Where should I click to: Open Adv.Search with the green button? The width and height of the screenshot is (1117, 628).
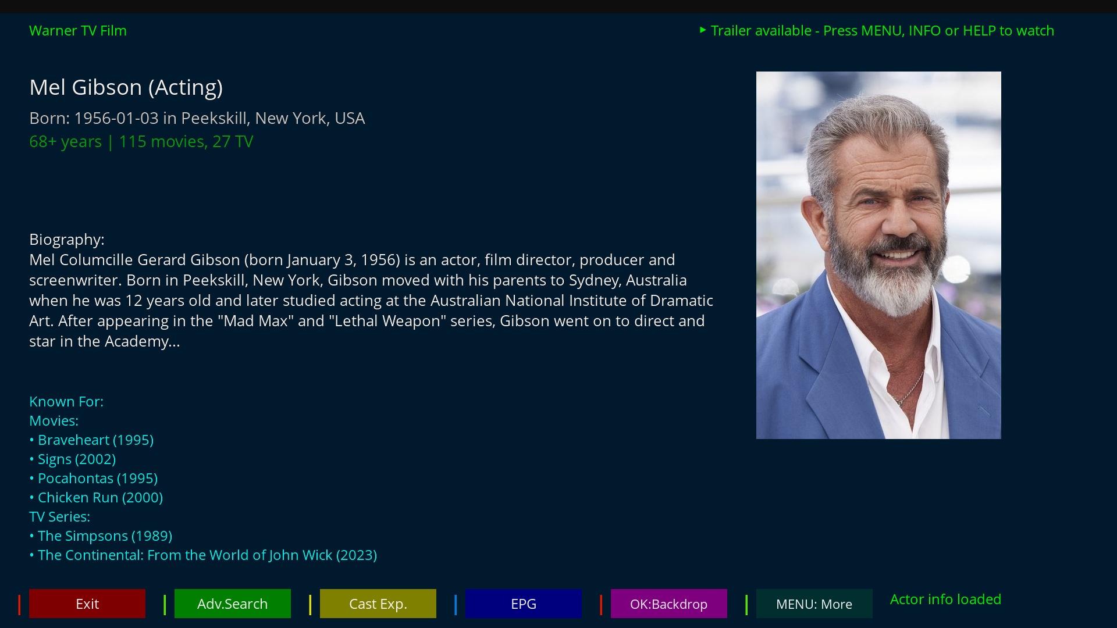(x=233, y=604)
